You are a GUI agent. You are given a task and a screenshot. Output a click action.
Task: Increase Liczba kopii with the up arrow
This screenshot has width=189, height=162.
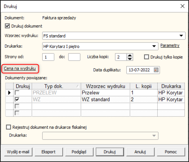point(130,56)
